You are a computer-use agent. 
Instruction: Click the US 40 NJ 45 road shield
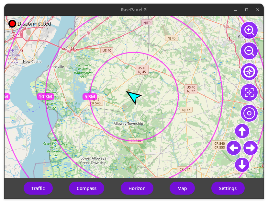click(x=142, y=70)
